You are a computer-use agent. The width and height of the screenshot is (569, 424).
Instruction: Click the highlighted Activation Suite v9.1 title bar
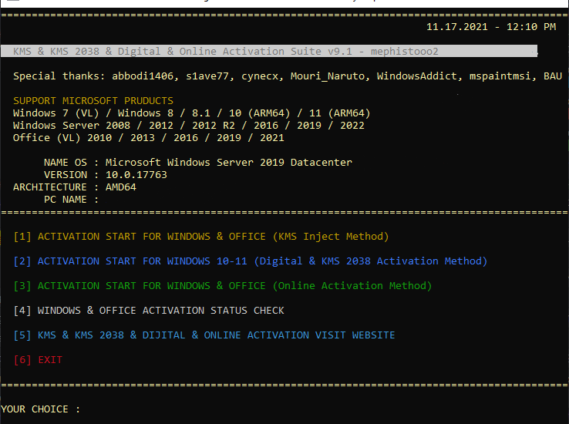point(269,51)
